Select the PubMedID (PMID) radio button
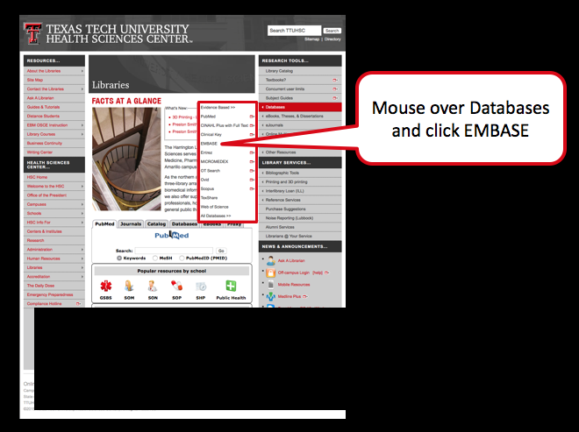Screen dimensions: 579x432 coord(182,258)
